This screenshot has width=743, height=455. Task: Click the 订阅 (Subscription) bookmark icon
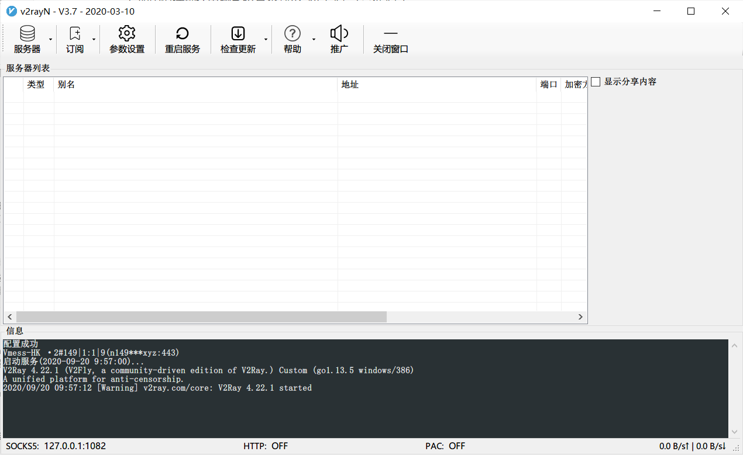pos(75,33)
